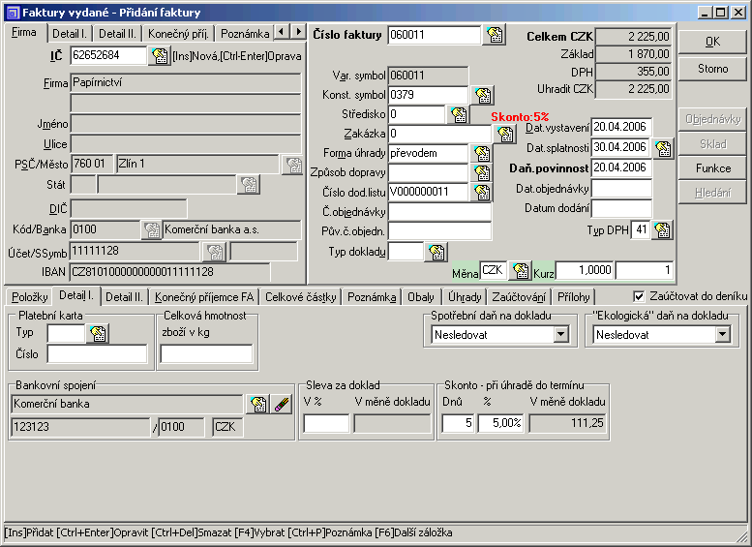
Task: Confirm invoice with OK button
Action: [x=712, y=42]
